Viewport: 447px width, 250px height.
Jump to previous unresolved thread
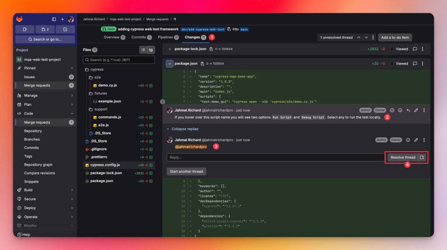359,37
